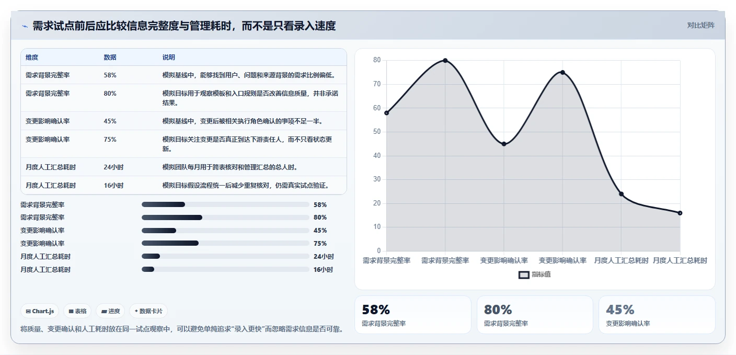736x355 pixels.
Task: Click the chart data point at value 45
Action: pyautogui.click(x=504, y=144)
